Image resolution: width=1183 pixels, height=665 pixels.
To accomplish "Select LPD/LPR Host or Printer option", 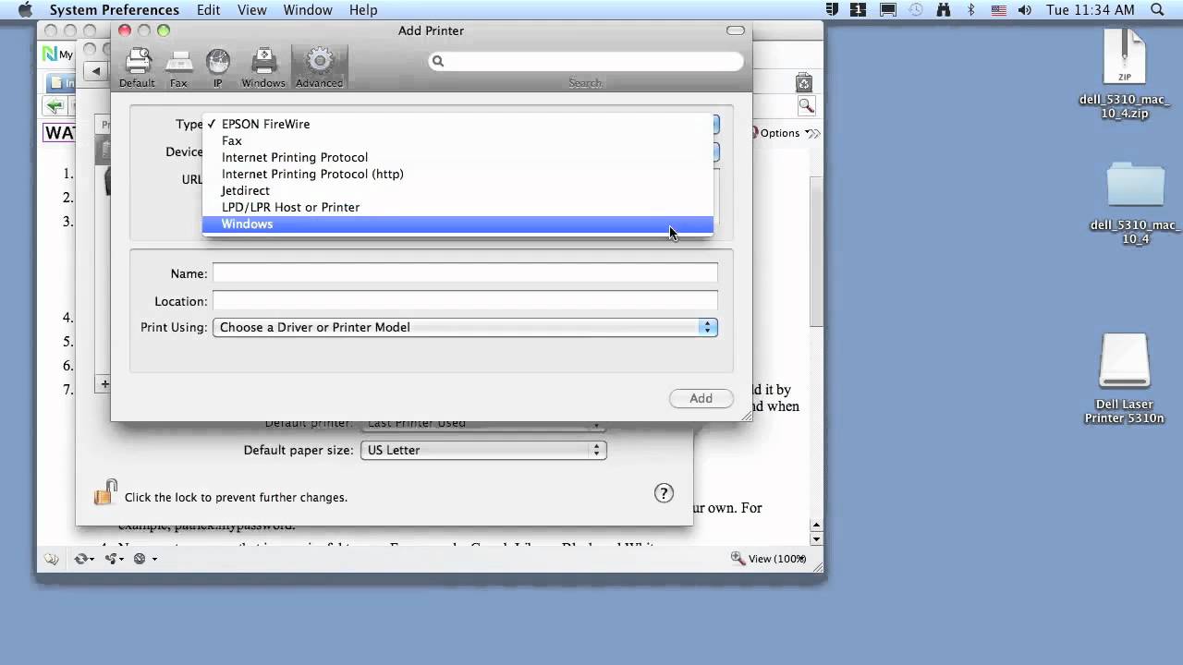I will pyautogui.click(x=457, y=207).
